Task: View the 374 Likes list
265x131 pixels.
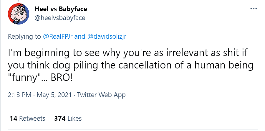Action: (68, 118)
